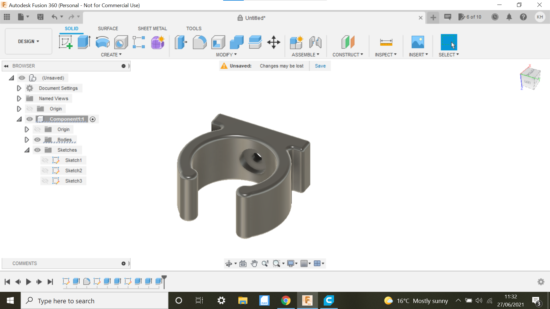
Task: Select the Create Form tool
Action: tap(158, 42)
